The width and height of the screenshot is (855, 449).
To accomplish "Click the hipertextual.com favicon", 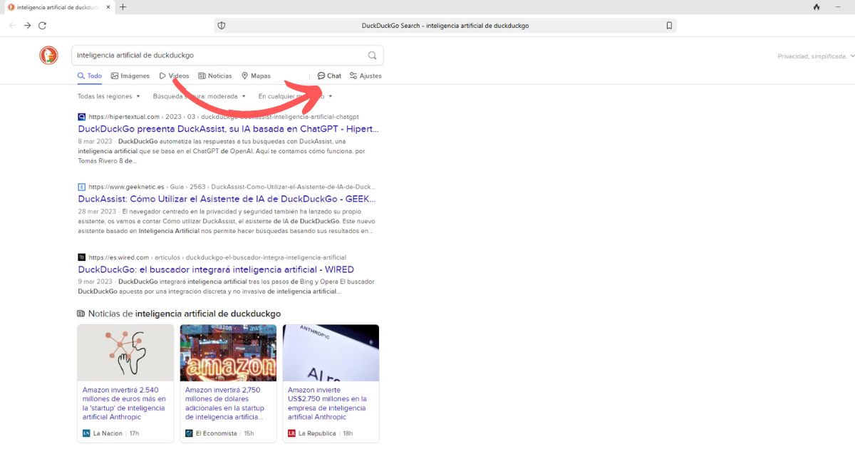I will click(x=82, y=116).
